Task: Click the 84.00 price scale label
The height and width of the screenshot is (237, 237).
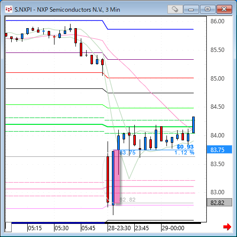Action: tap(218, 135)
